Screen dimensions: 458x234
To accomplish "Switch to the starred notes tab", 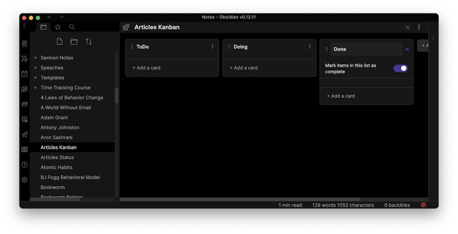I will (58, 27).
